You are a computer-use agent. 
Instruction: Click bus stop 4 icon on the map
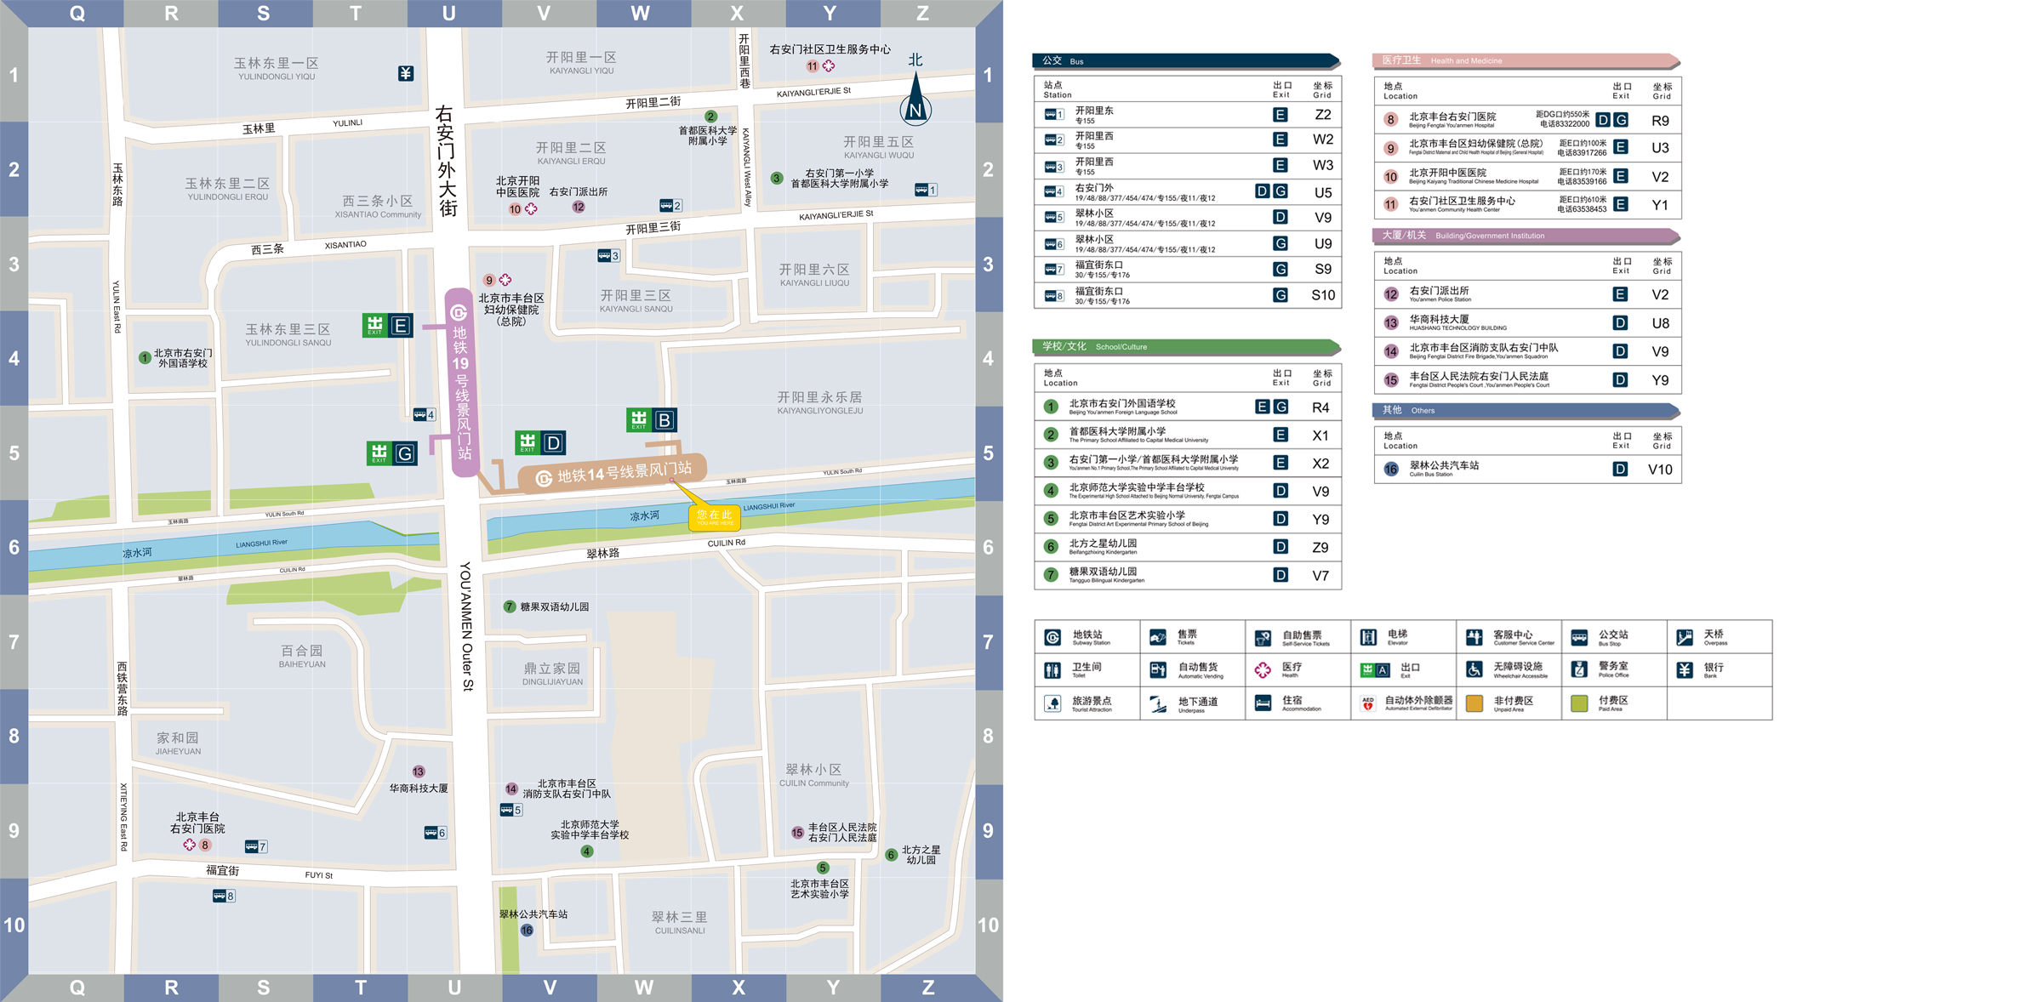(x=424, y=414)
